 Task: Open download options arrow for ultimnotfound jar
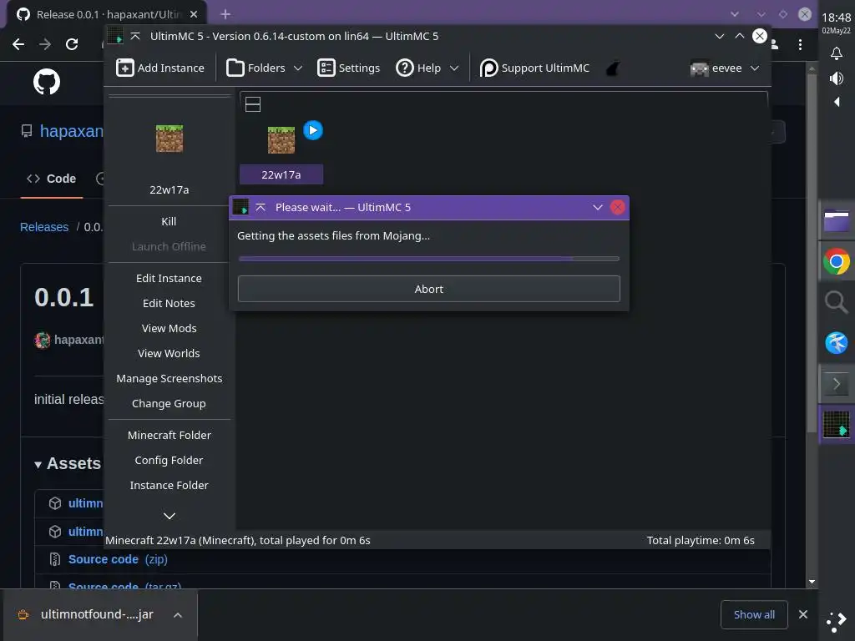178,615
